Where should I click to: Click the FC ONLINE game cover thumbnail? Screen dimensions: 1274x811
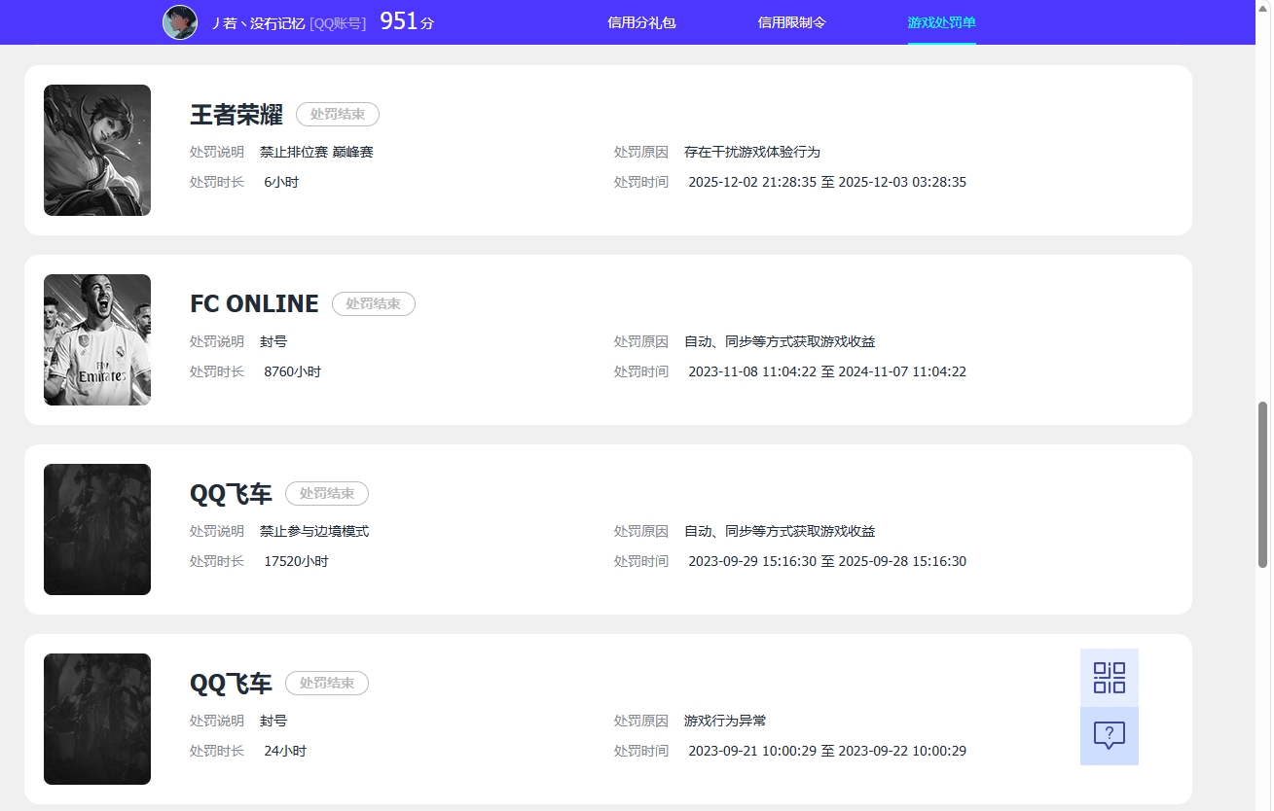pyautogui.click(x=97, y=339)
